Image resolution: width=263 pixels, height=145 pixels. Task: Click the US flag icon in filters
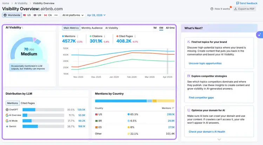click(25, 15)
